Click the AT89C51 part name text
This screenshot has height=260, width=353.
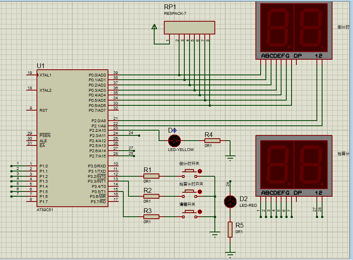coord(45,210)
